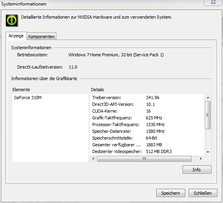Viewport: 223px width, 203px height.
Task: Click the Treiberversion label
Action: [107, 98]
